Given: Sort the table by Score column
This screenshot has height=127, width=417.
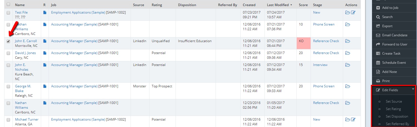Looking at the screenshot, I should click(x=303, y=5).
